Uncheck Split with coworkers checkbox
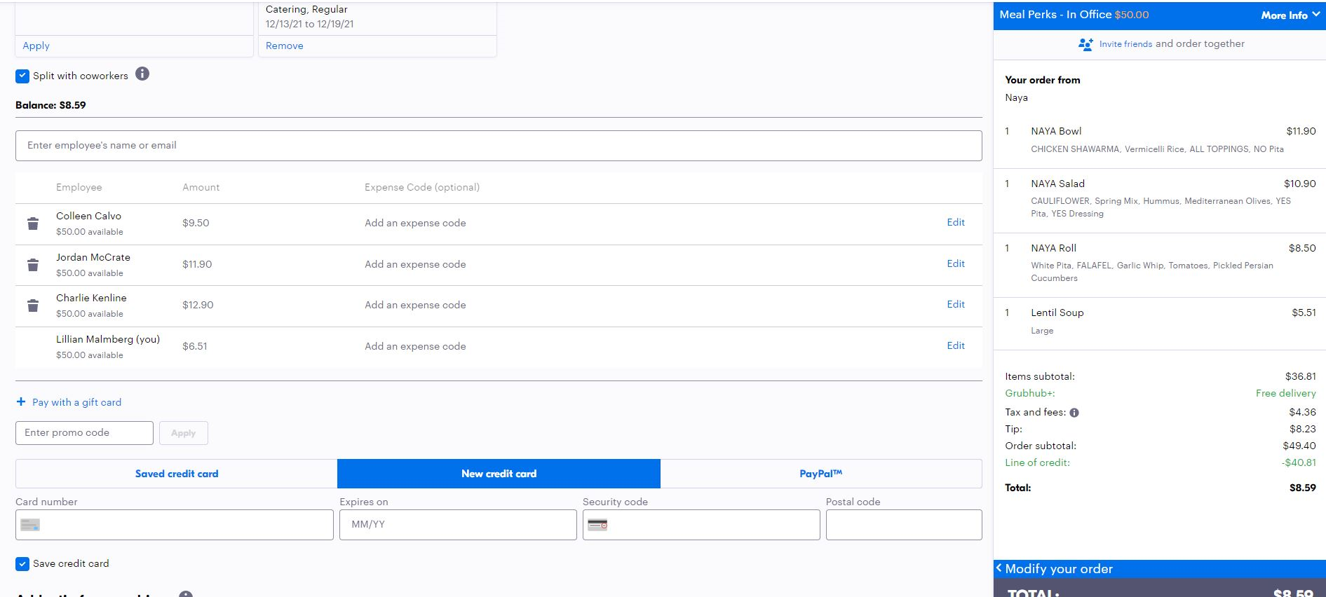 click(22, 76)
